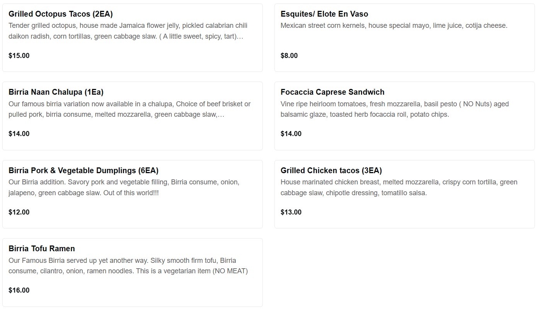
Task: Click the vine ripe heirloom tomatoes description
Action: pos(395,109)
